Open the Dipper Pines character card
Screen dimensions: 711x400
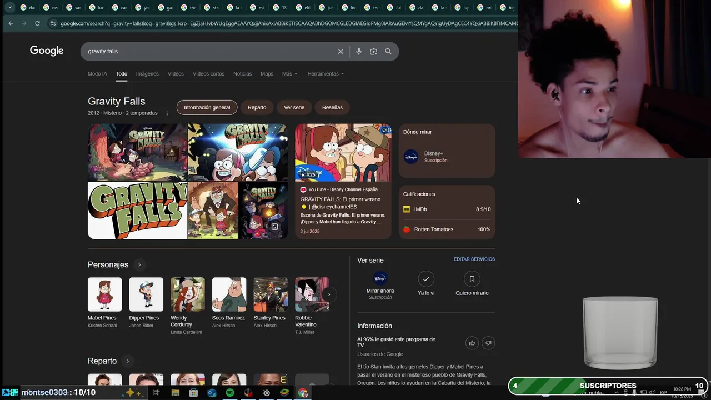tap(146, 303)
